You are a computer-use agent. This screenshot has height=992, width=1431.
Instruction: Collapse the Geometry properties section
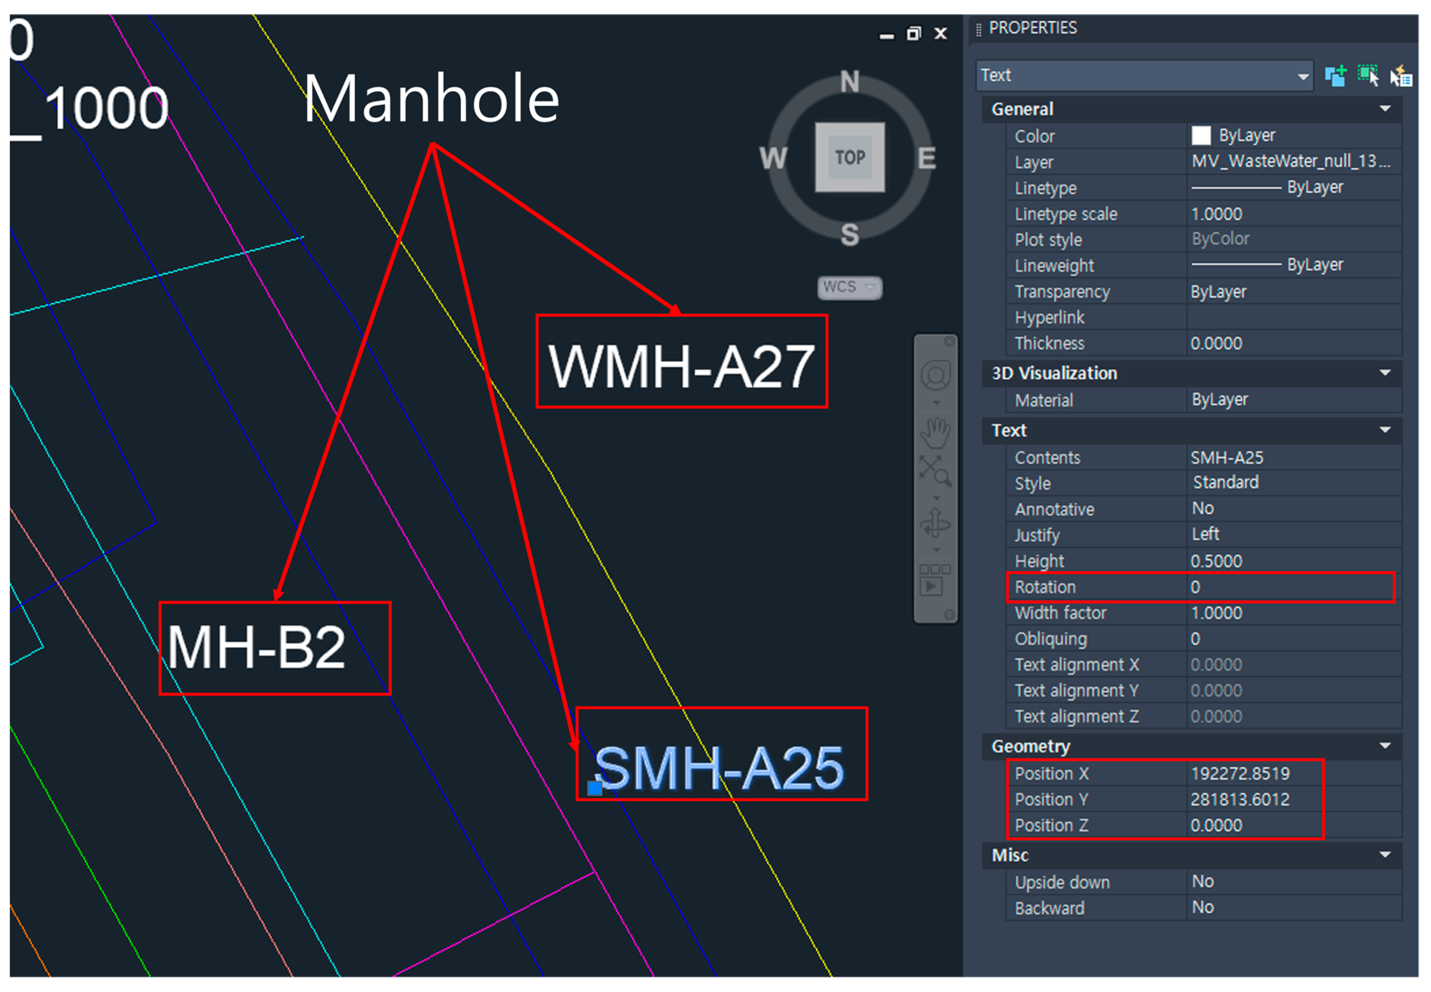pyautogui.click(x=1385, y=746)
